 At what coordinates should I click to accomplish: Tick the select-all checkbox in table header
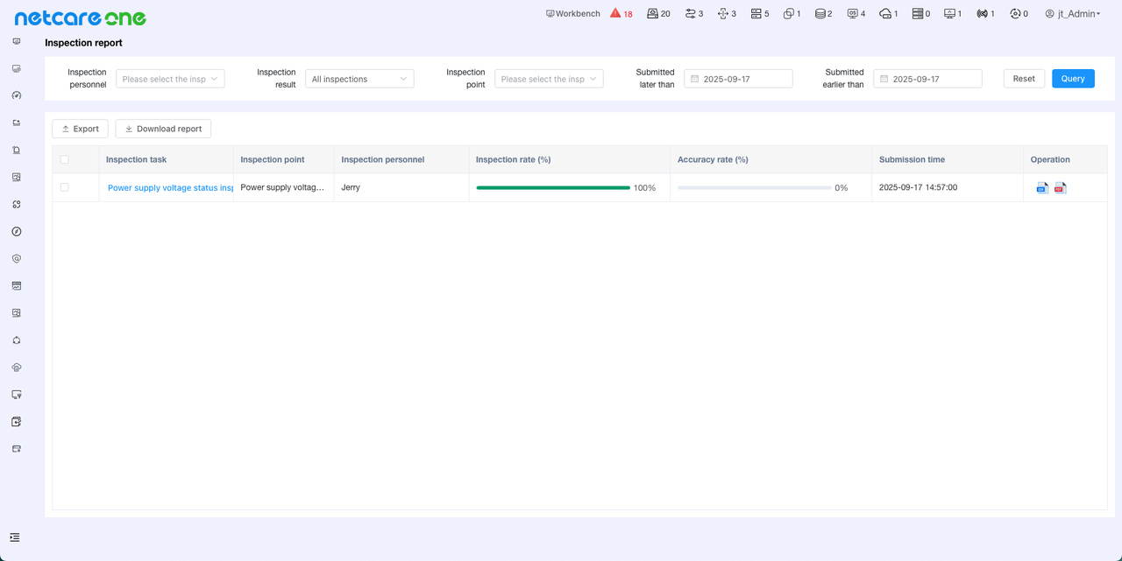[64, 159]
